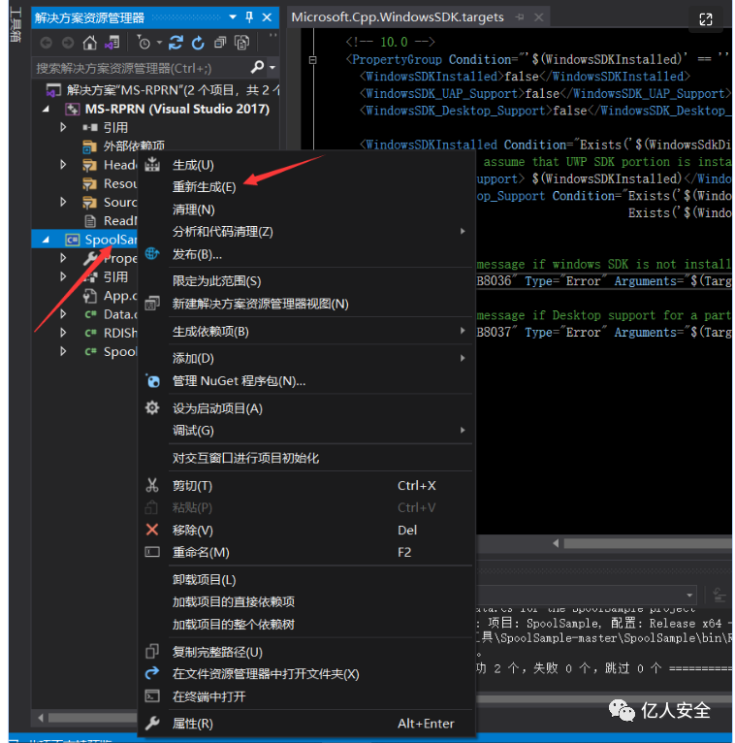Choose 在终端中打开
This screenshot has width=735, height=743.
(306, 697)
